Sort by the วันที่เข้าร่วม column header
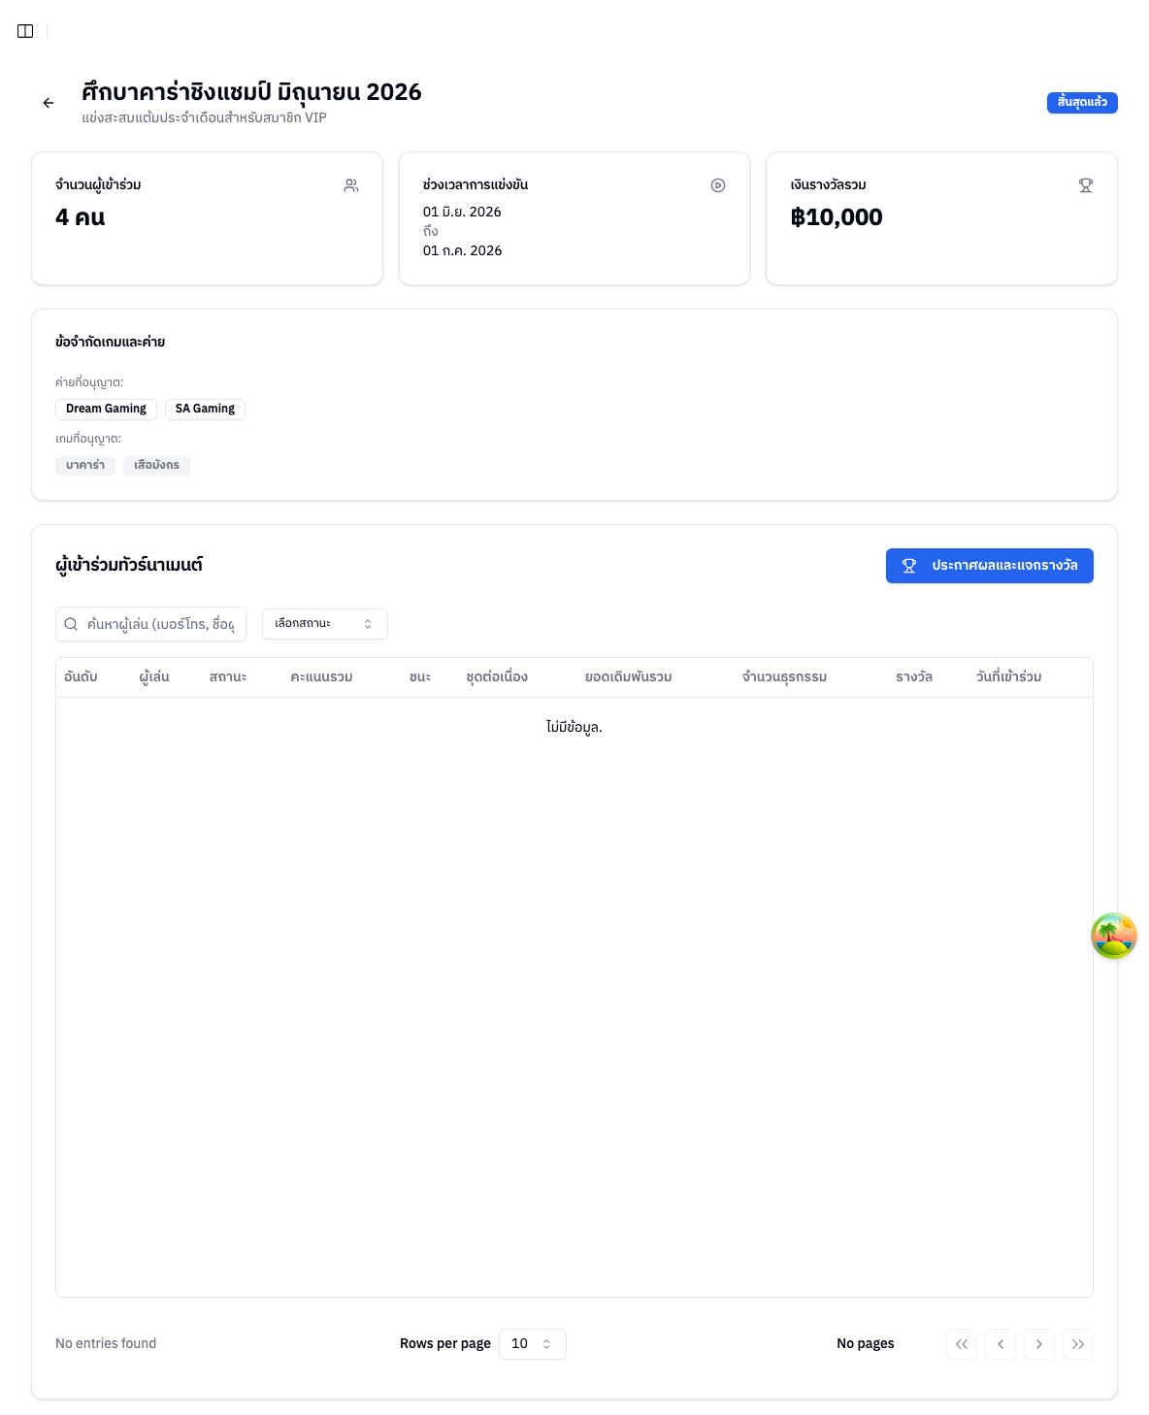The image size is (1149, 1415). point(1009,677)
